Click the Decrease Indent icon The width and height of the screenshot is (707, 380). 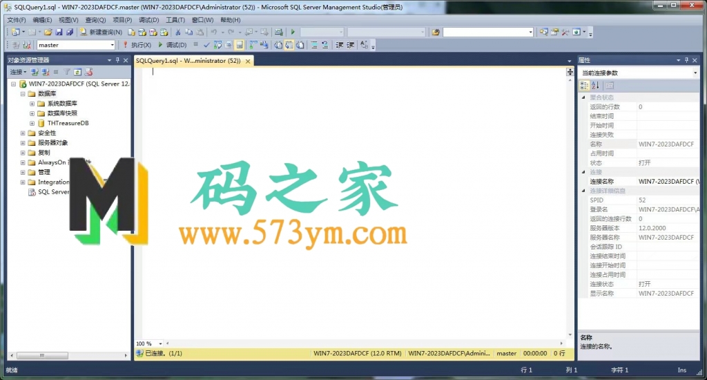tap(340, 45)
